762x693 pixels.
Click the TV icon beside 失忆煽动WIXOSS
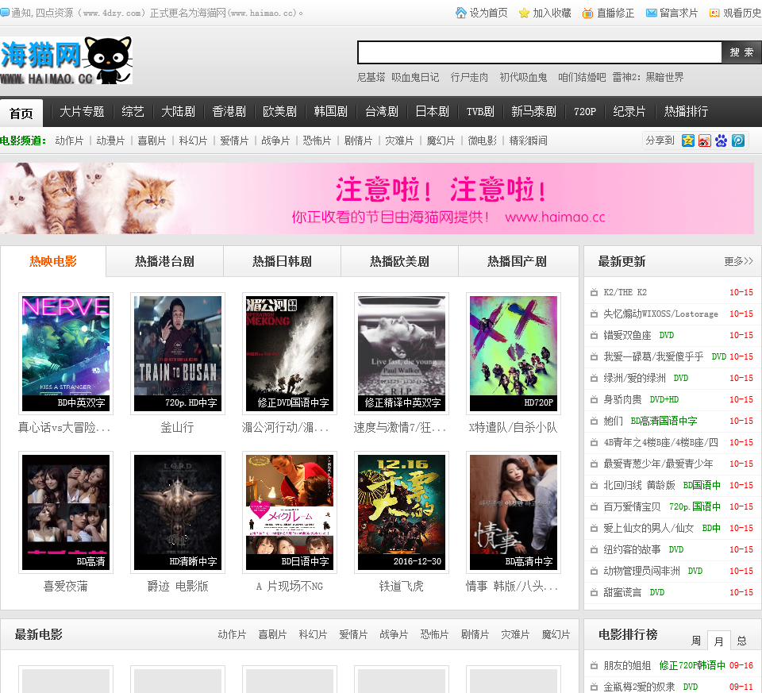point(594,314)
